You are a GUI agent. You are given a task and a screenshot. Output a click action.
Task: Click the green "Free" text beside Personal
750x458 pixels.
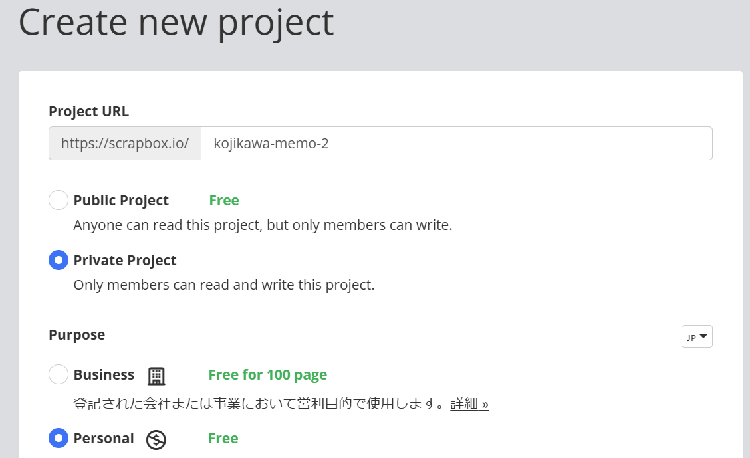point(223,439)
